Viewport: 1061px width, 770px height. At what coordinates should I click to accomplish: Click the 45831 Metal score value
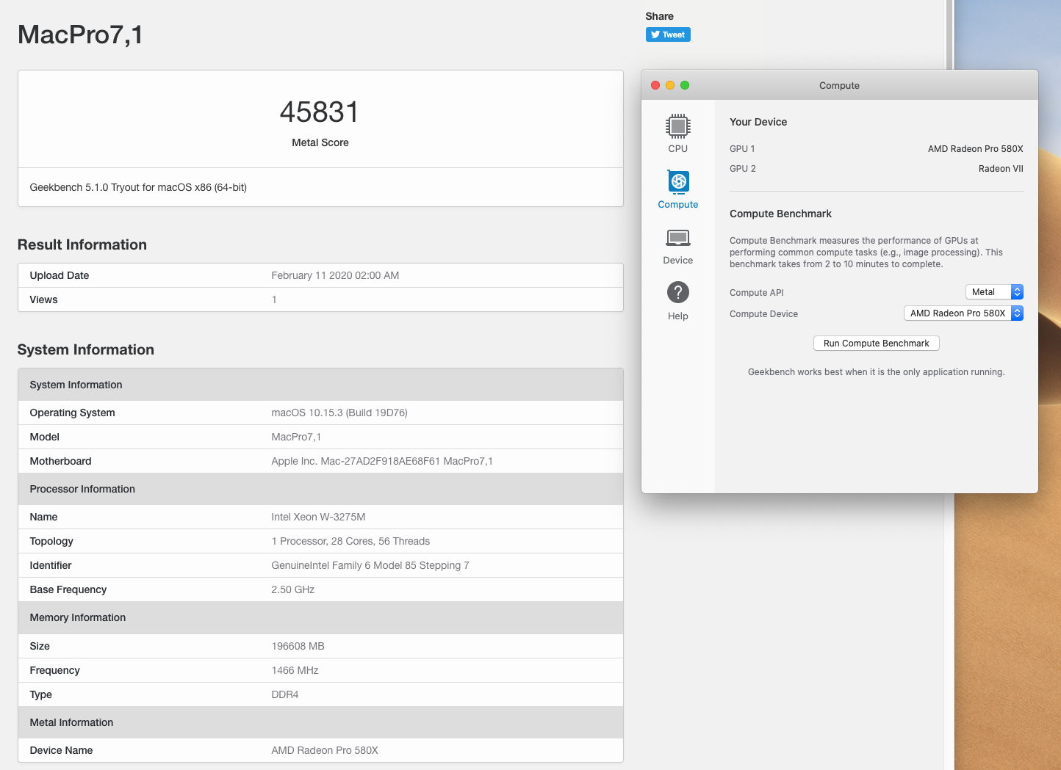pos(320,112)
